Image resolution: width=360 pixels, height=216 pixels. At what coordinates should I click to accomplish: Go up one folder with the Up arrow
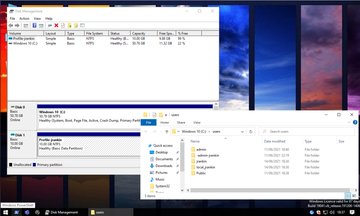pyautogui.click(x=167, y=132)
